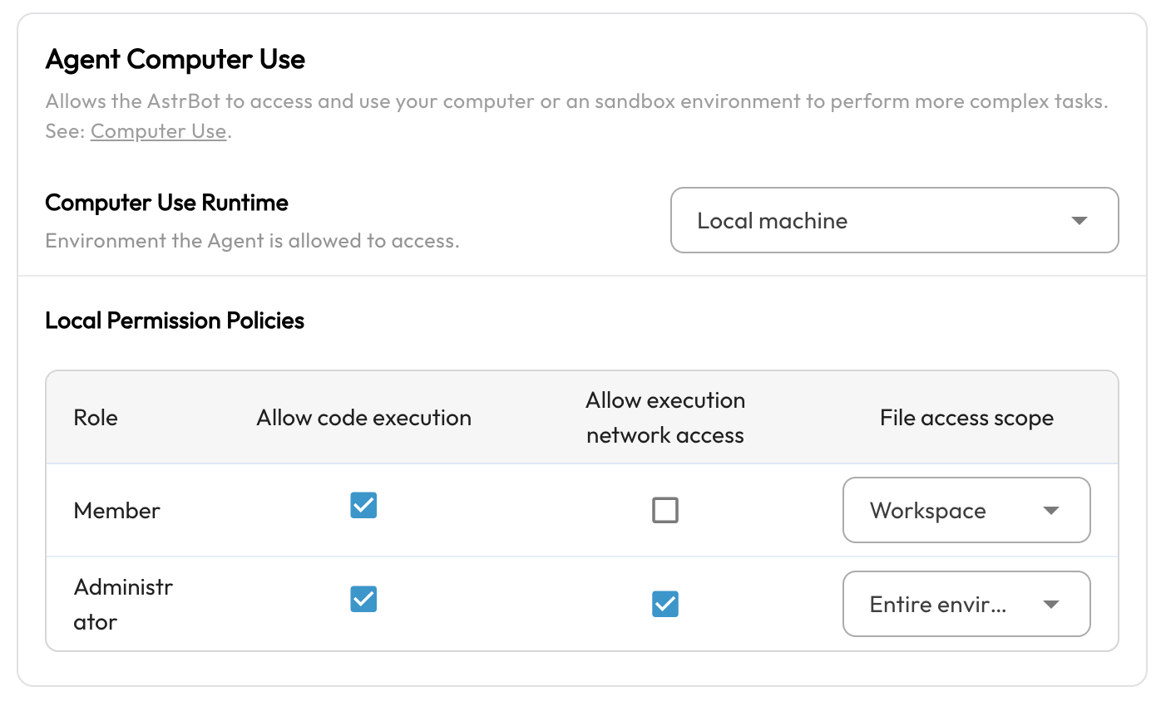Enable execution network access for Member
This screenshot has width=1166, height=701.
665,510
